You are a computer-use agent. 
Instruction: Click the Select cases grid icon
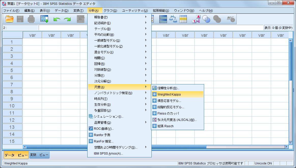183,19
